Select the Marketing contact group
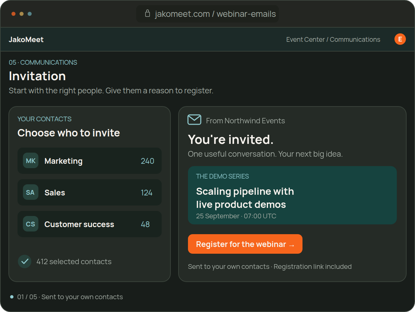Image resolution: width=415 pixels, height=312 pixels. point(90,161)
